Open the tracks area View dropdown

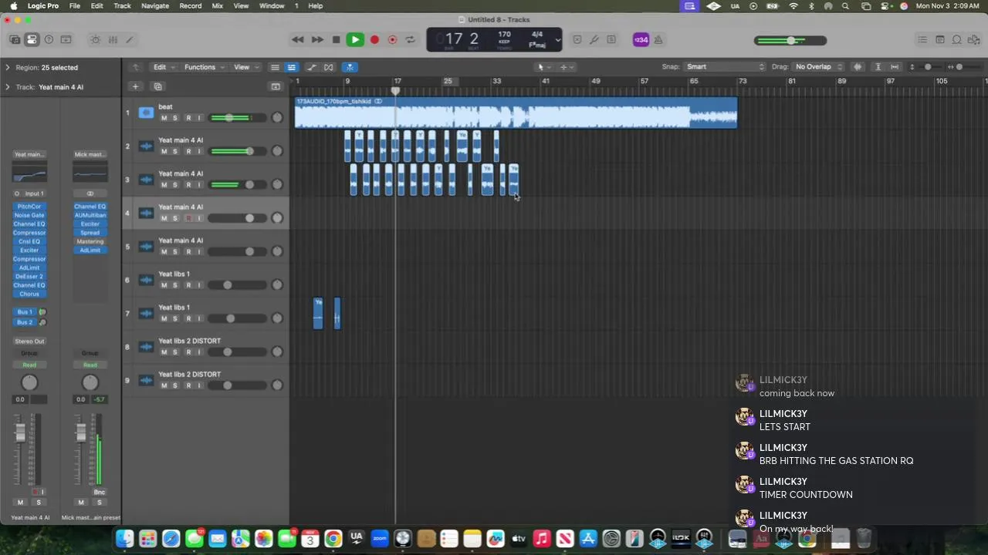click(x=246, y=67)
